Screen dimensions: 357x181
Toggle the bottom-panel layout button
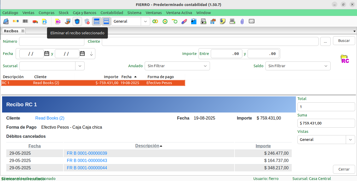pyautogui.click(x=106, y=21)
